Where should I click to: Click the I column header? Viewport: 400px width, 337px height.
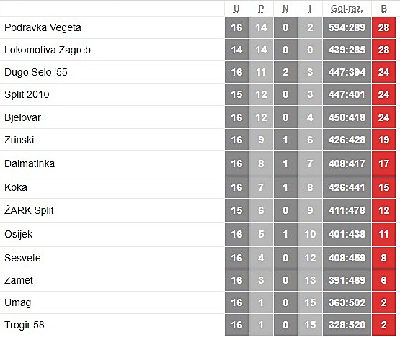point(310,9)
